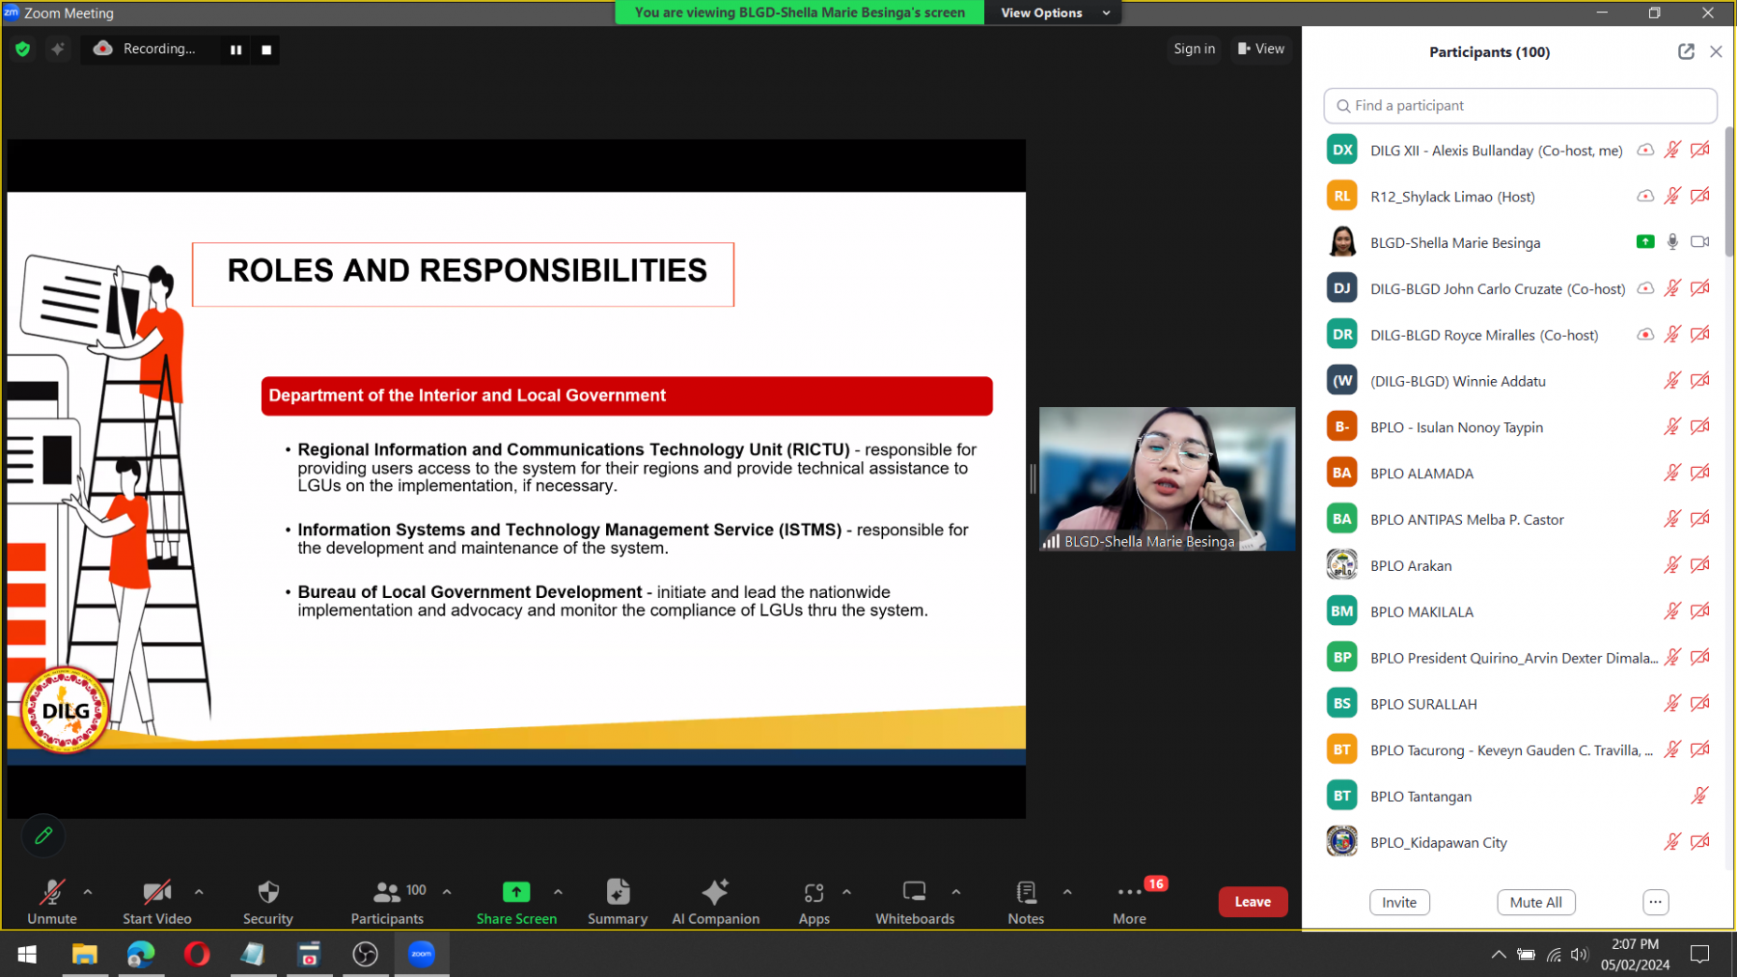Open AI Companion
Screen dimensions: 1737x977
coord(716,903)
